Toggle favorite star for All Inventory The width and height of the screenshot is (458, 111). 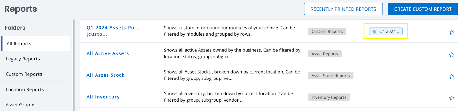click(x=452, y=98)
